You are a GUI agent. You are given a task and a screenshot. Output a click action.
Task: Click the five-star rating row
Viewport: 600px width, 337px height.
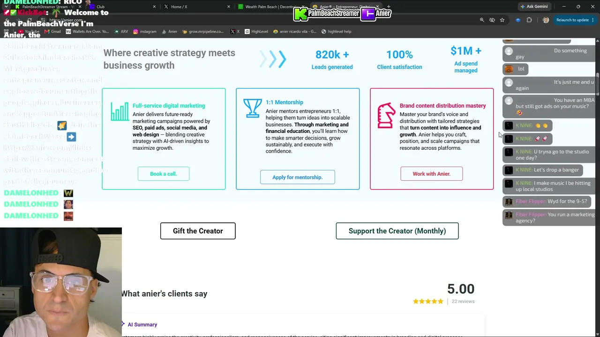tap(428, 301)
